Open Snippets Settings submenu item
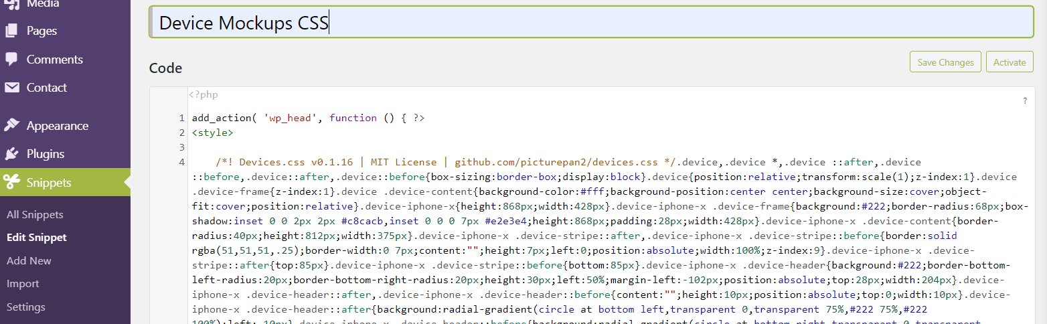This screenshot has height=324, width=1047. [26, 307]
